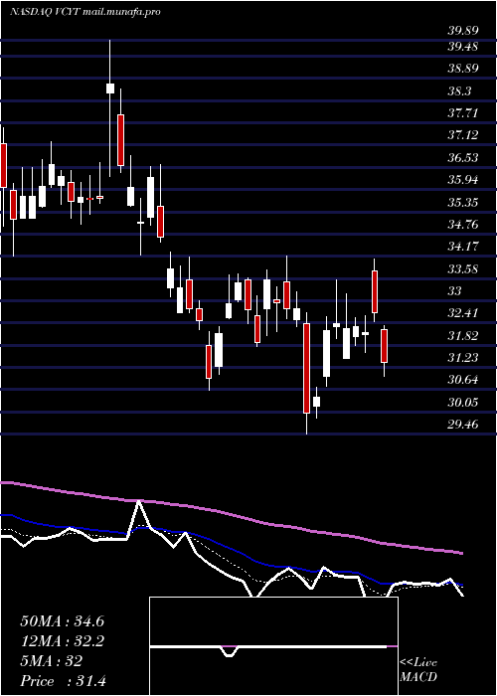
Task: Select the 31.23 price axis label
Action: tap(463, 358)
